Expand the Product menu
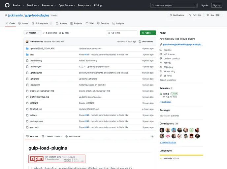The height and width of the screenshot is (169, 227). (x=18, y=5)
